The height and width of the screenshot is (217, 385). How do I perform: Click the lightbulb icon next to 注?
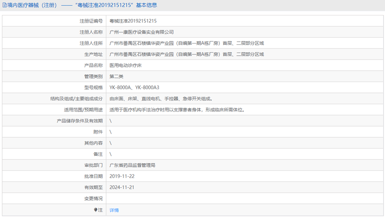96,210
